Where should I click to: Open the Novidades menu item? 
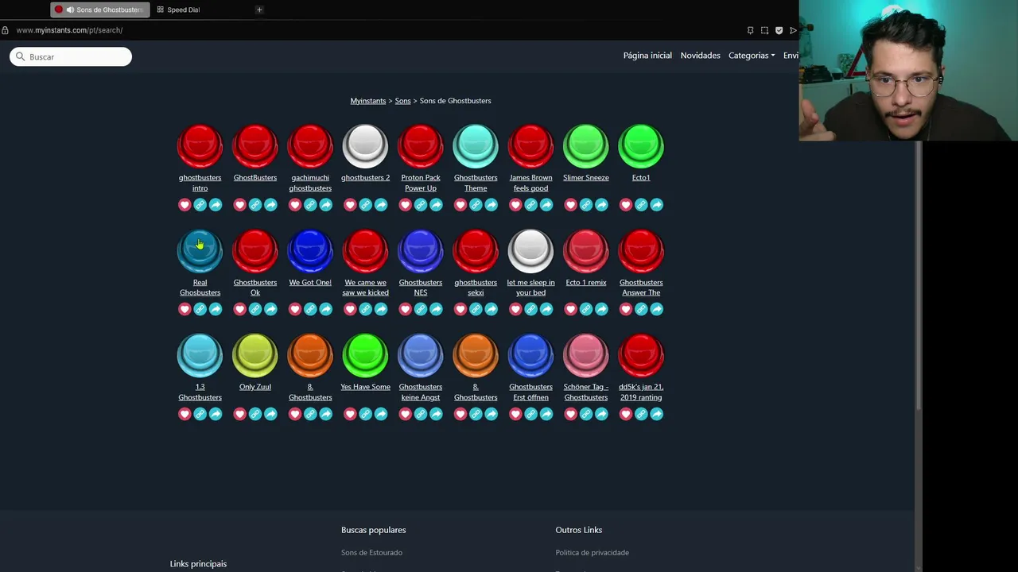pos(700,56)
